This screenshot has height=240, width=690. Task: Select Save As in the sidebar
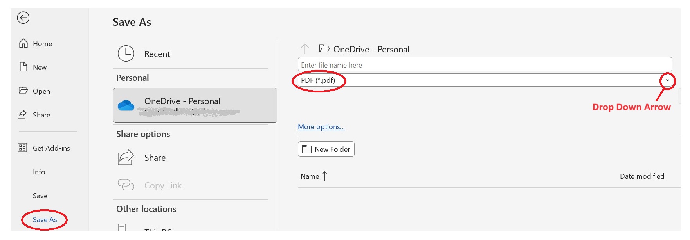coord(45,220)
